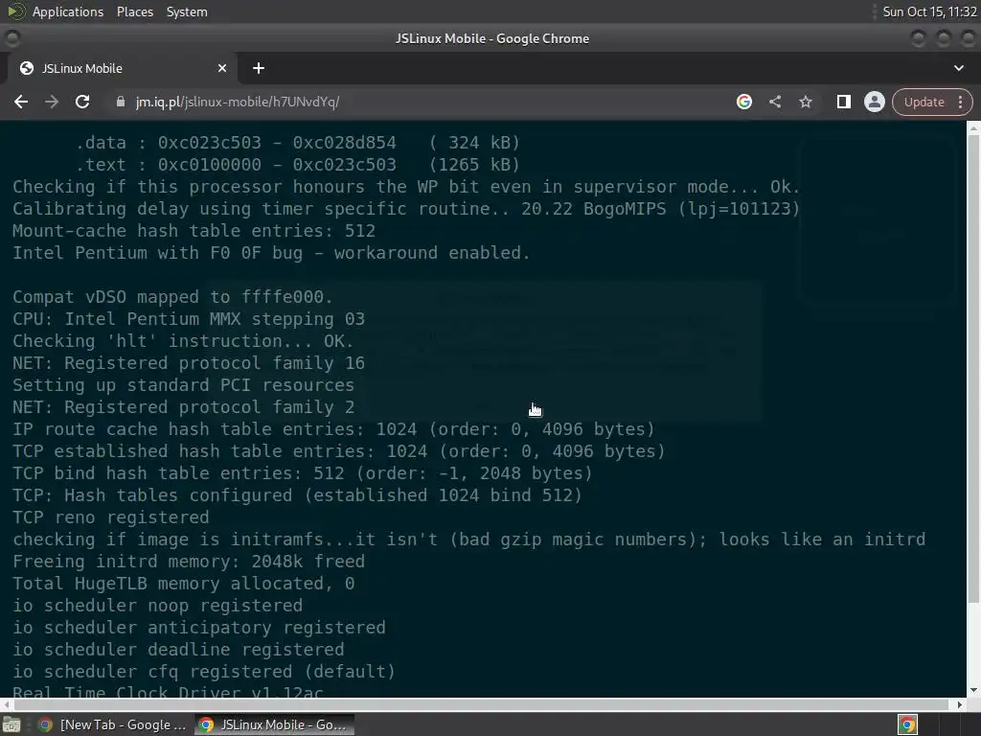Viewport: 981px width, 736px height.
Task: Go forward with the browser arrow
Action: coord(52,102)
